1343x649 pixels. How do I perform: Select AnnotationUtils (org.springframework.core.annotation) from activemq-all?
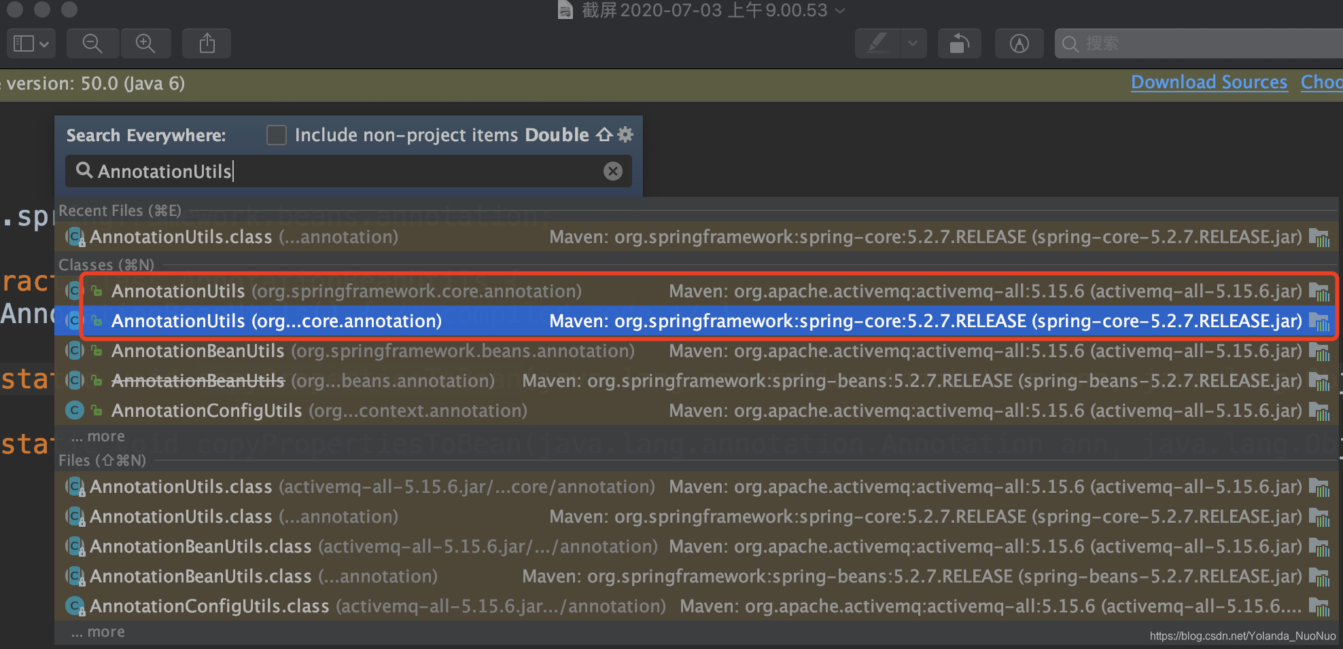coord(696,291)
